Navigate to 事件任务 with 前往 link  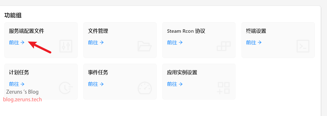96,84
